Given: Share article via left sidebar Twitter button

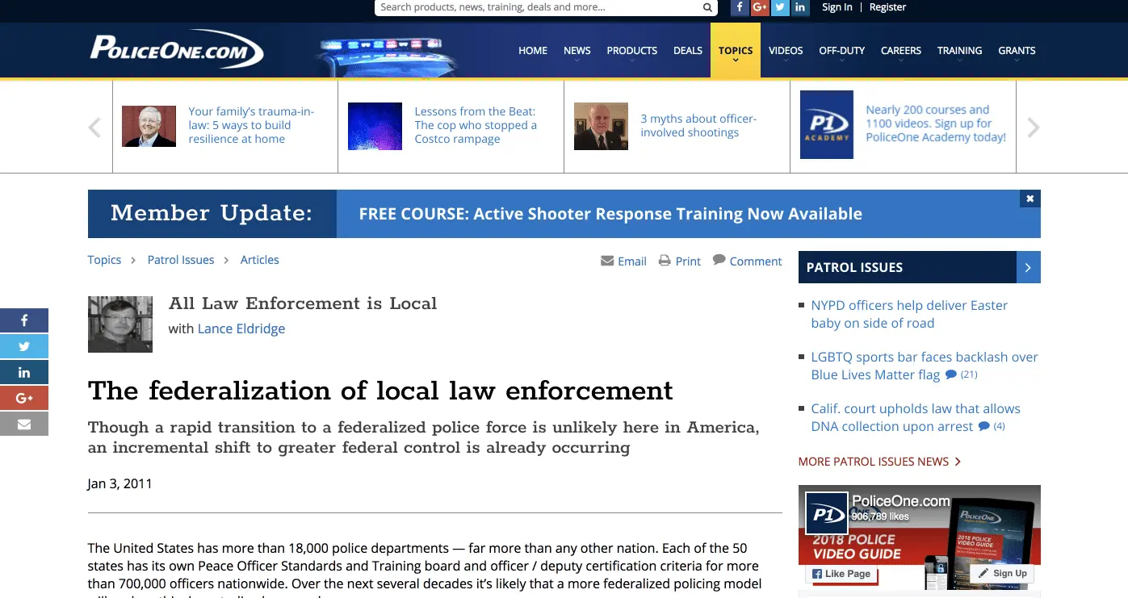Looking at the screenshot, I should point(24,346).
